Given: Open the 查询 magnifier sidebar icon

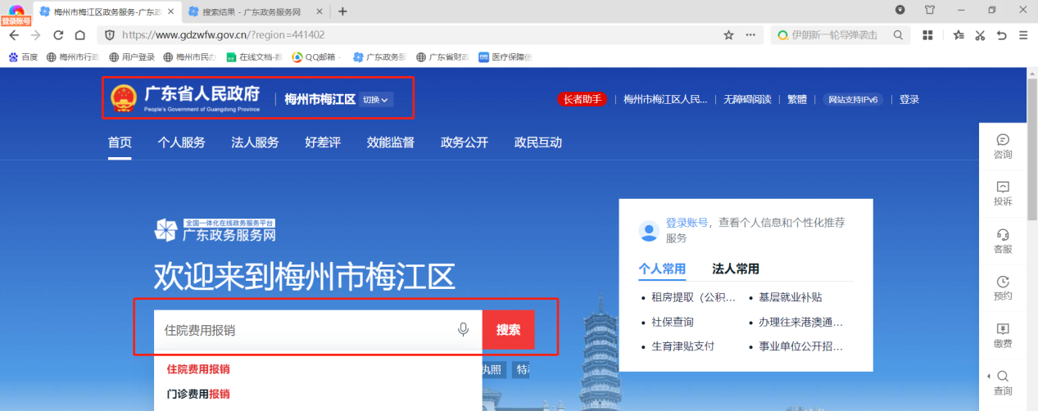Looking at the screenshot, I should click(x=1003, y=383).
